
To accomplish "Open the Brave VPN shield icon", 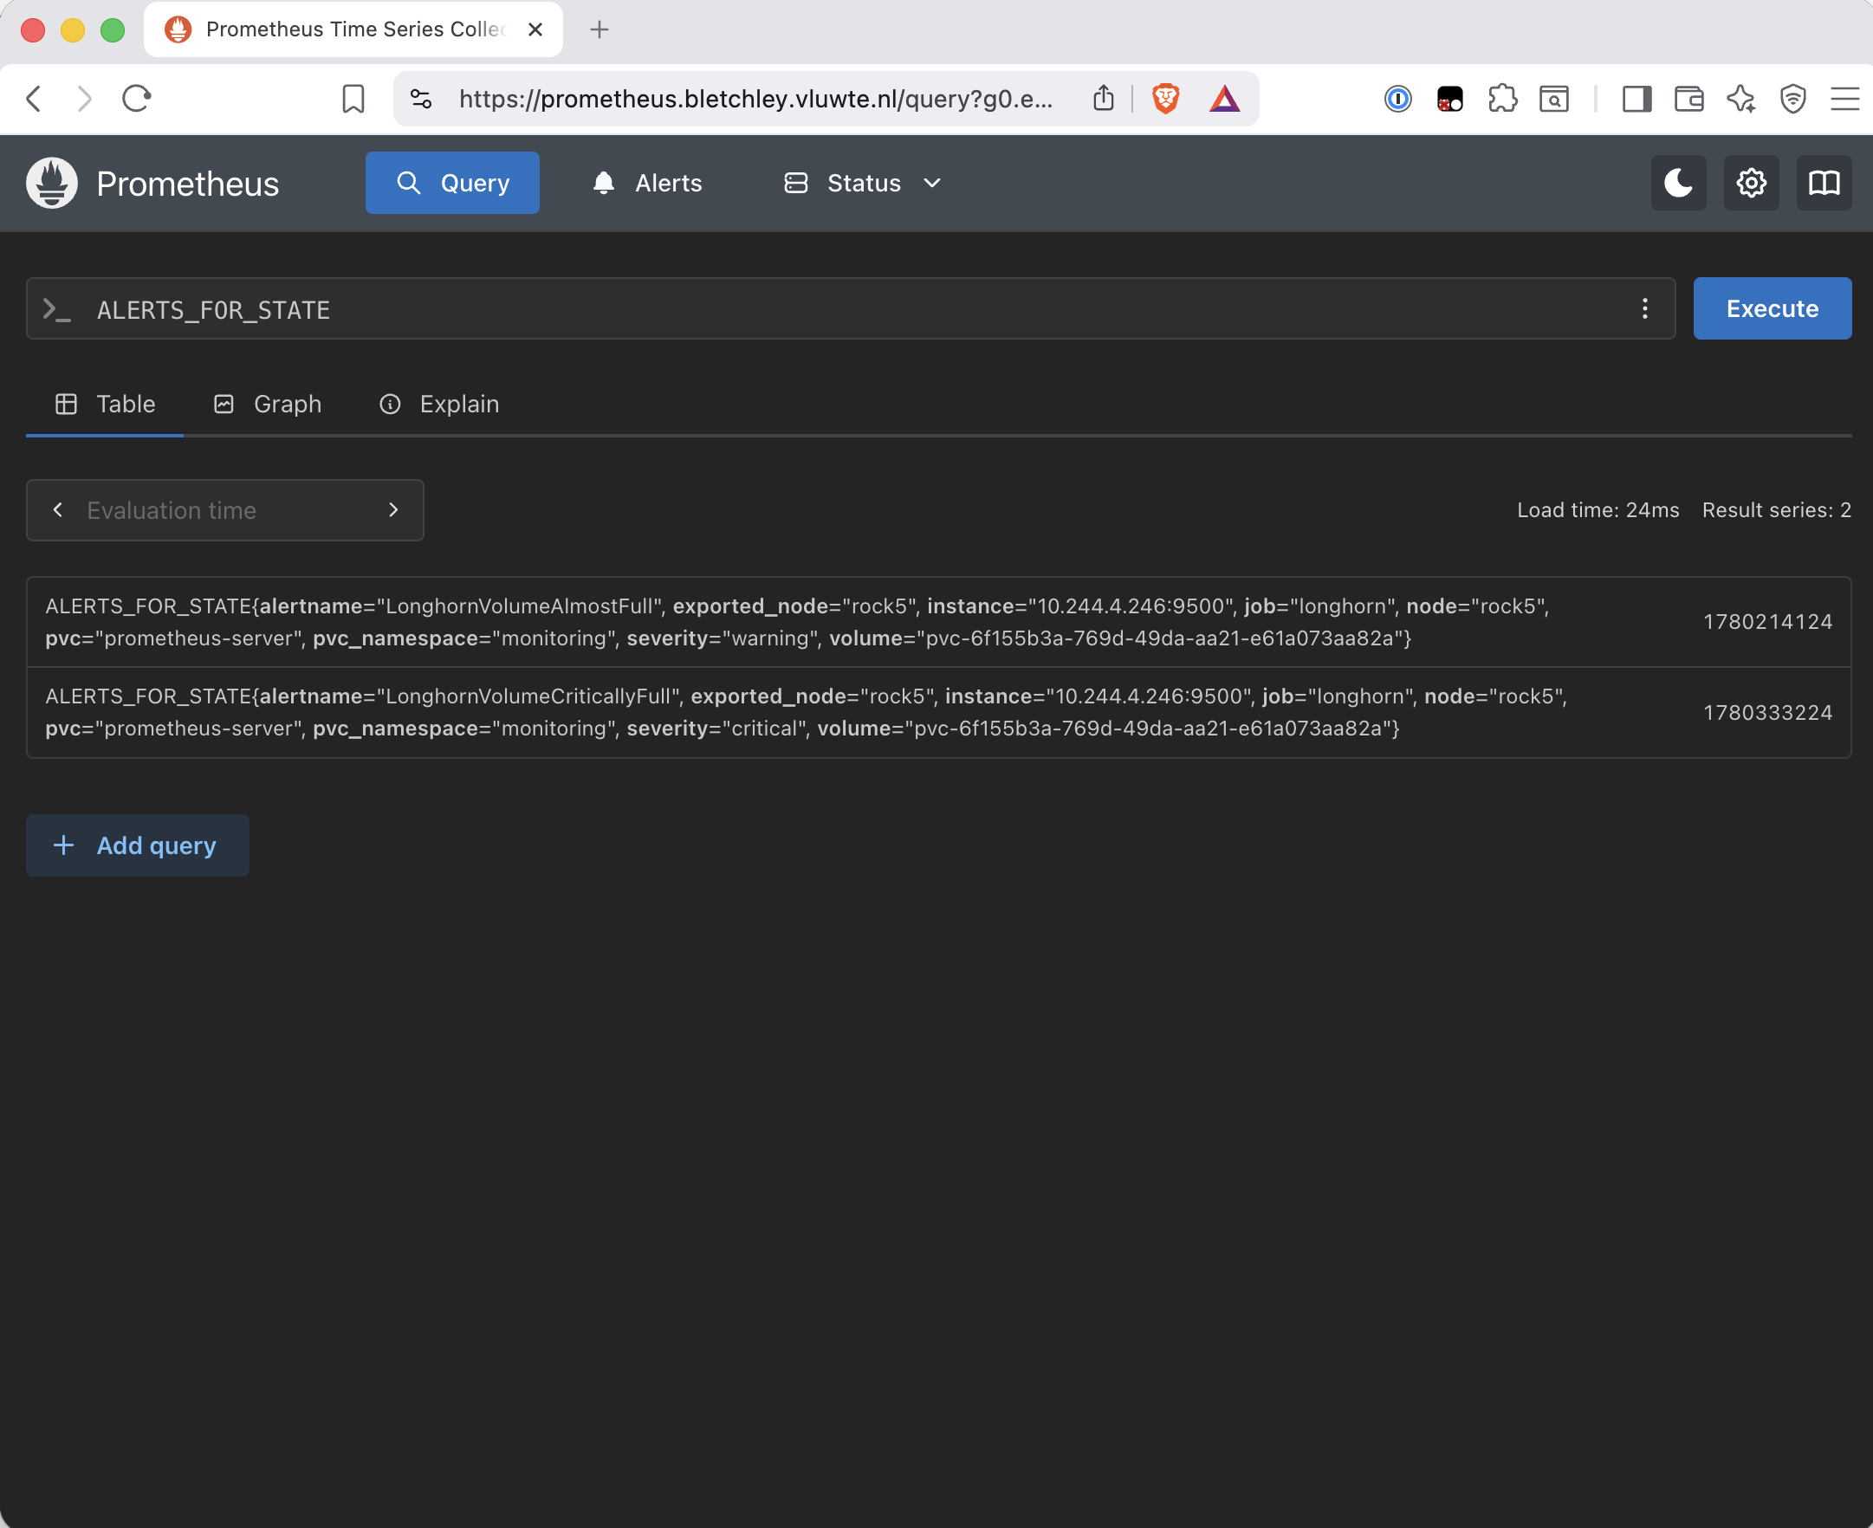I will 1793,99.
